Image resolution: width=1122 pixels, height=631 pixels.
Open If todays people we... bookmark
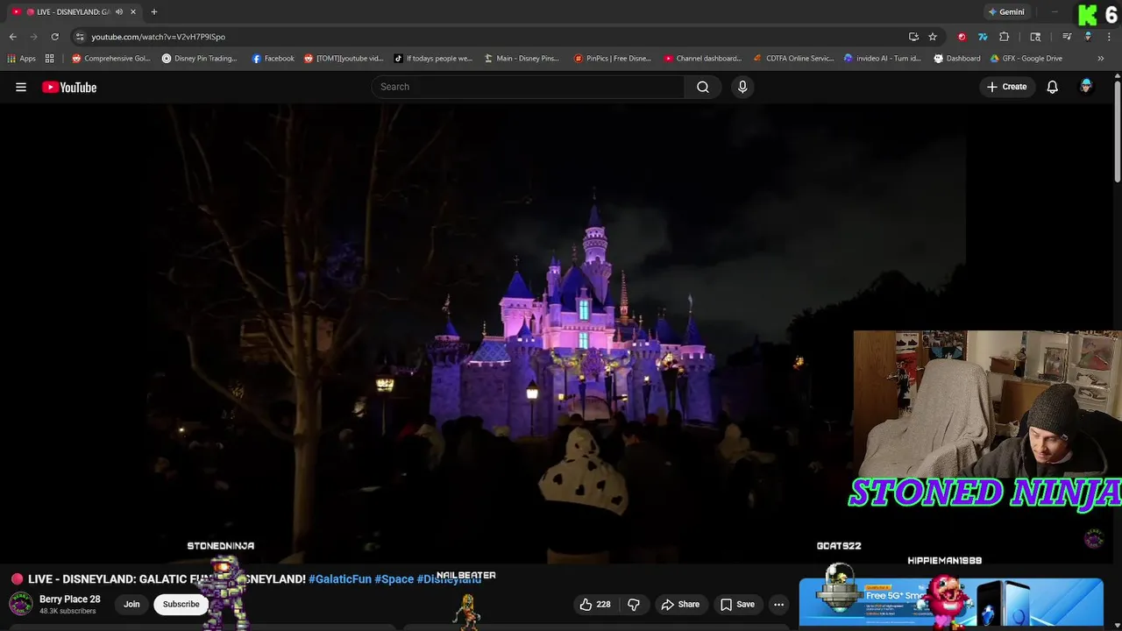click(433, 59)
